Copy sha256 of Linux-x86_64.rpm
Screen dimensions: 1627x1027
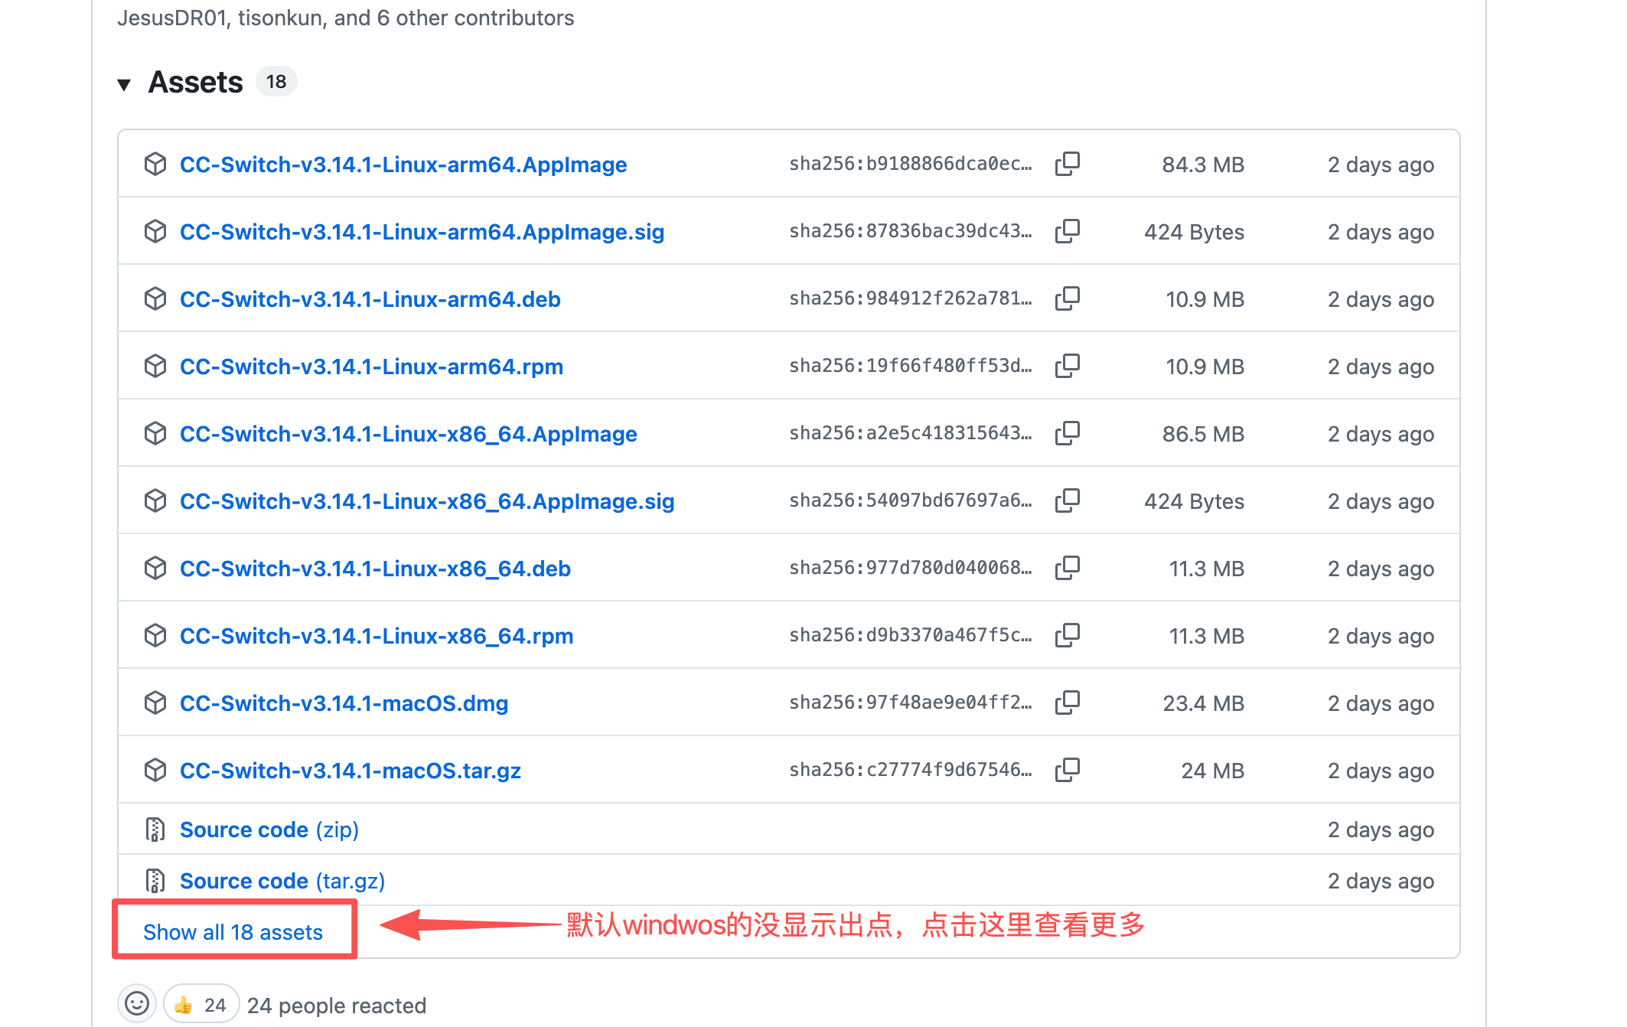(1067, 635)
